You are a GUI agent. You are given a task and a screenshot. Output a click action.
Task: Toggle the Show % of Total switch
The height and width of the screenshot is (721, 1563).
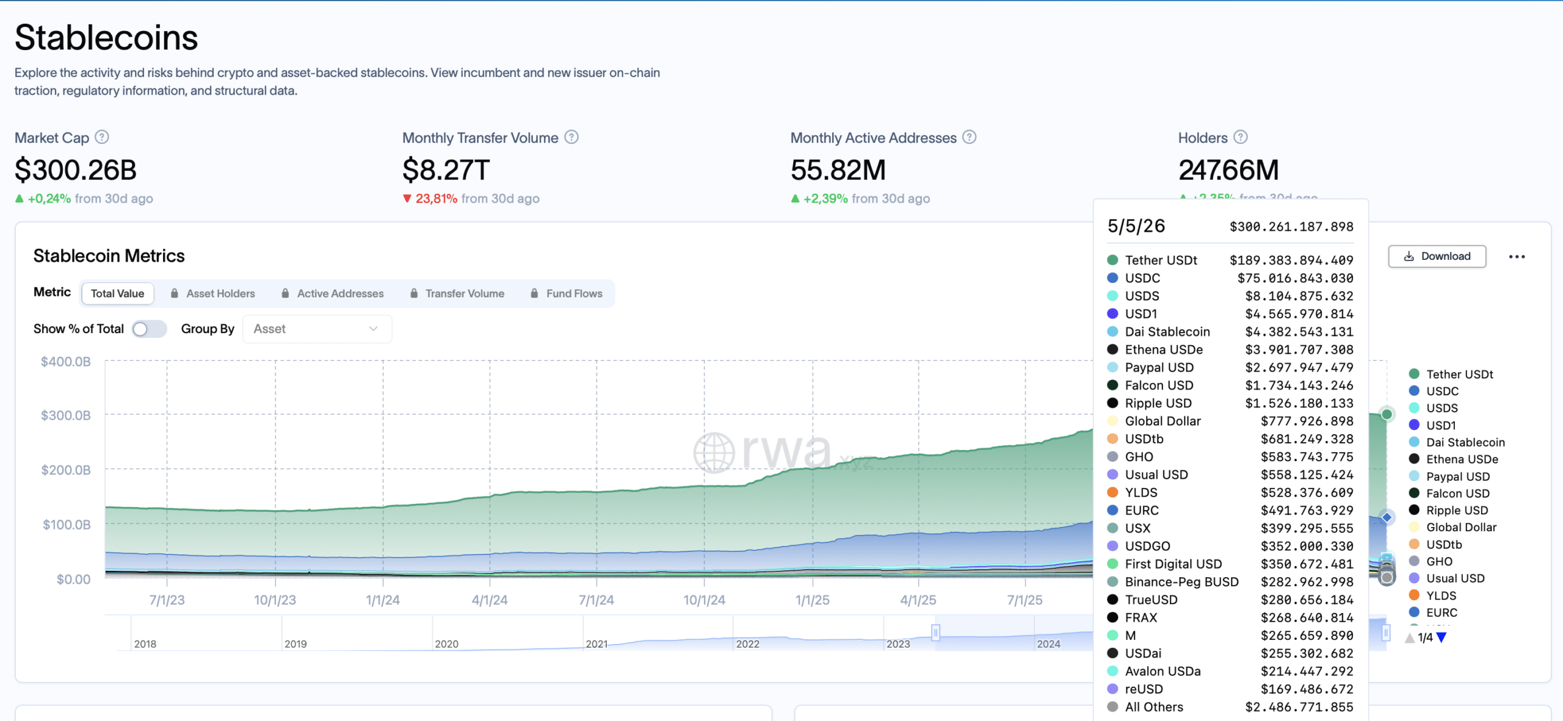pyautogui.click(x=150, y=329)
